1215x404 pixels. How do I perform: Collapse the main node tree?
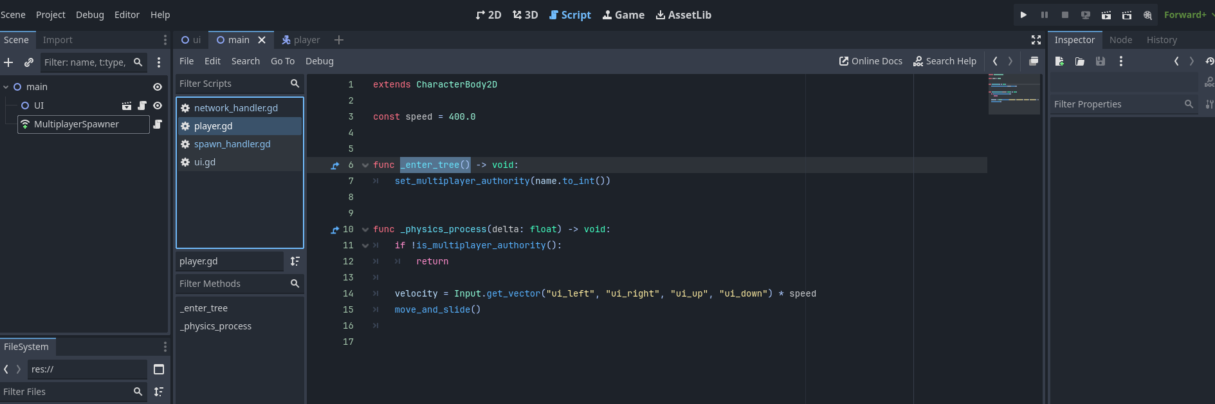click(x=6, y=87)
